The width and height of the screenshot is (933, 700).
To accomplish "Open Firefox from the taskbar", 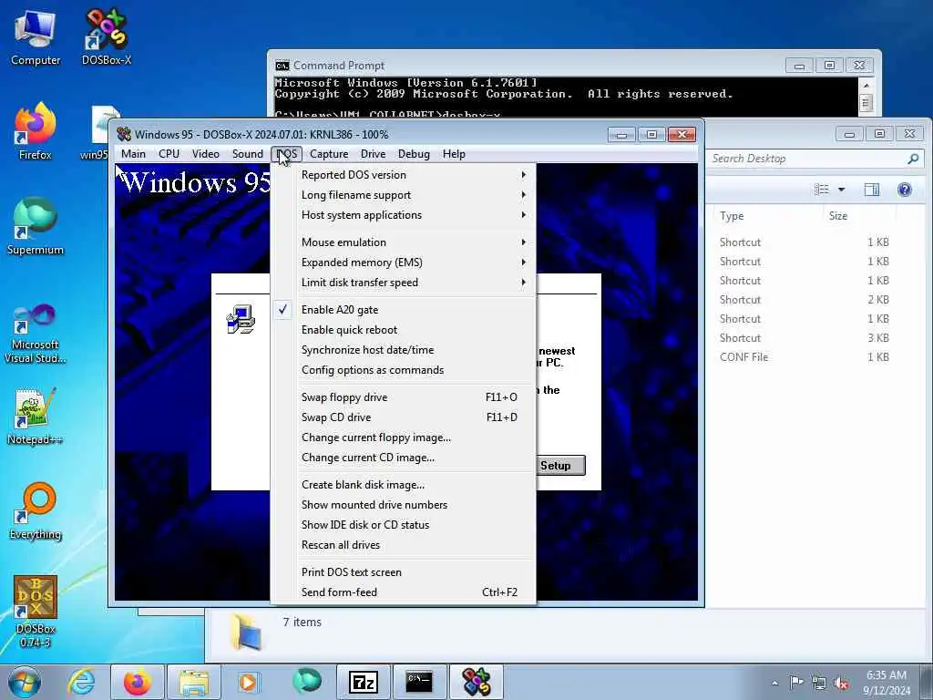I will coord(137,682).
